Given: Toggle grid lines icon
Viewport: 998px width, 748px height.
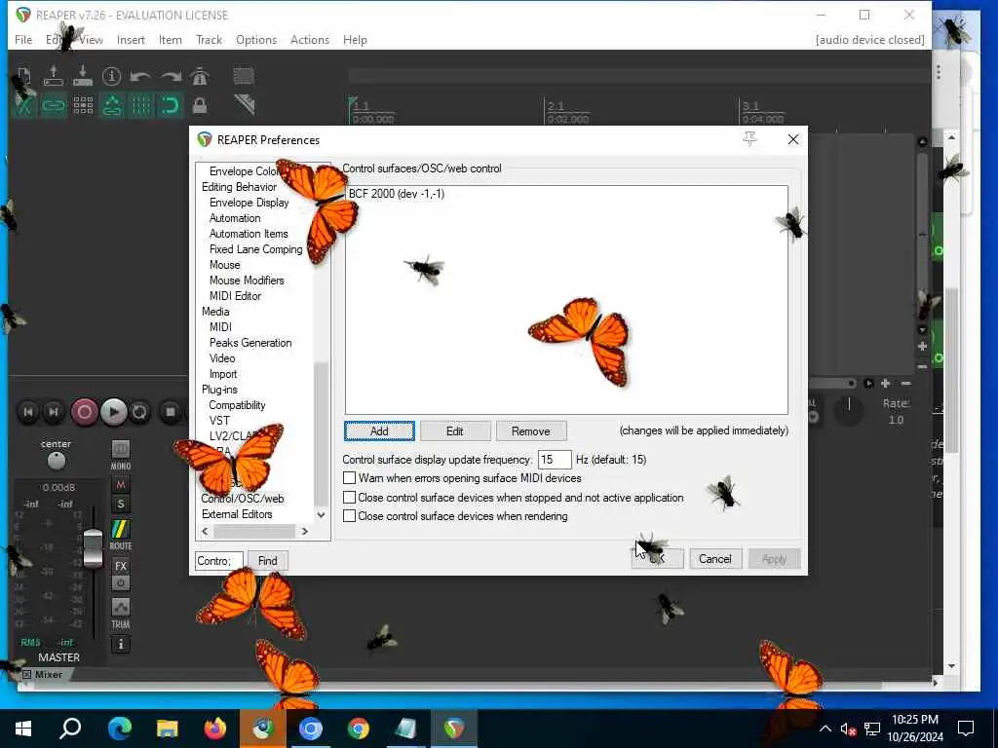Looking at the screenshot, I should [x=140, y=105].
